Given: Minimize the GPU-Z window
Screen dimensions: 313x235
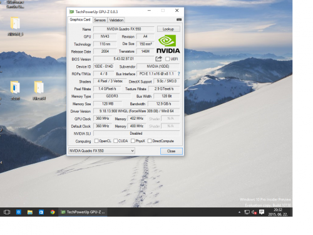Looking at the screenshot, I should pyautogui.click(x=149, y=11).
